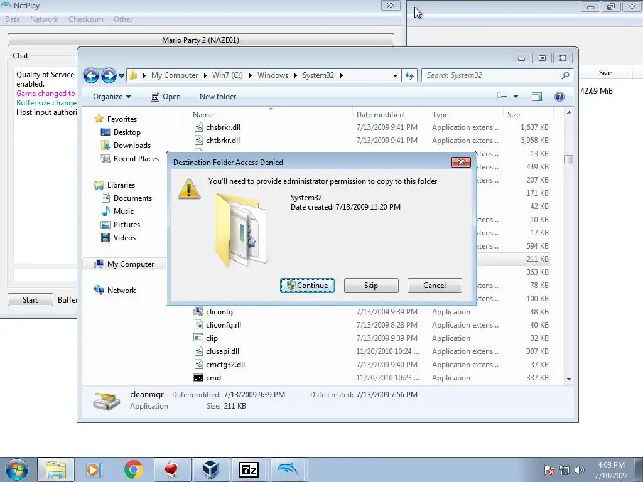The image size is (643, 482).
Task: Click Skip in the Access Denied dialog
Action: click(x=371, y=286)
